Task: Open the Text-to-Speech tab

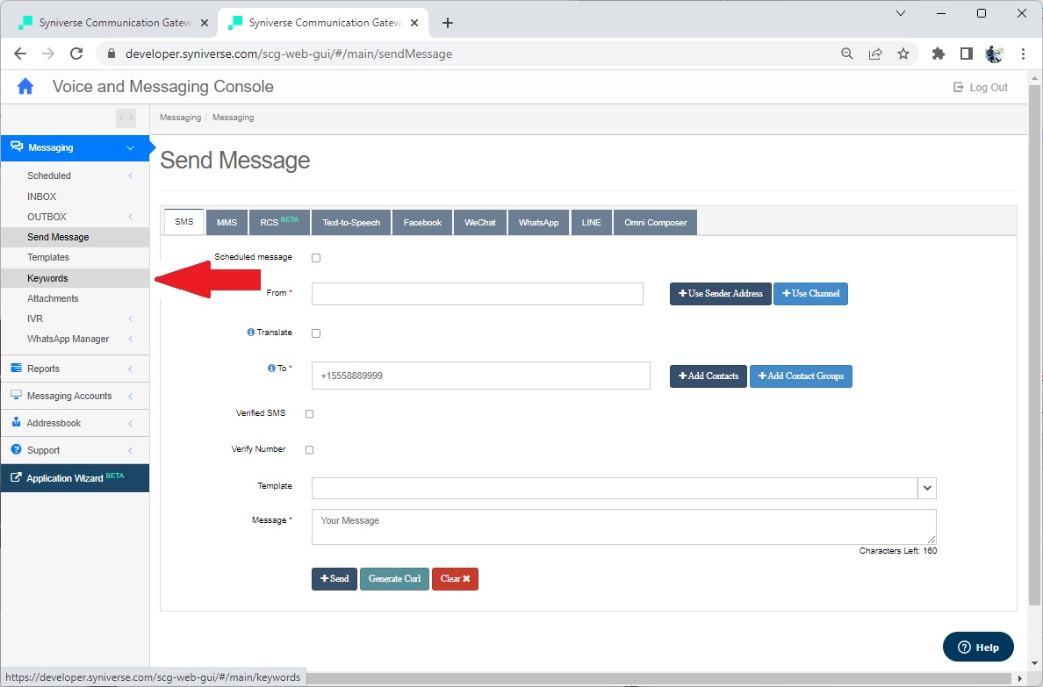Action: coord(351,223)
